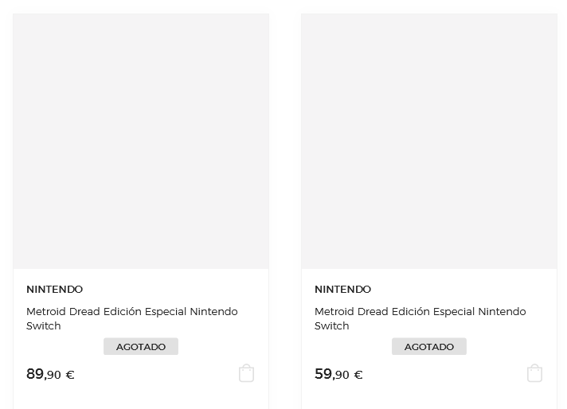Viewport: 567px width, 409px height.
Task: Add the 59,90 € Metroid Dread to cart
Action: [x=534, y=373]
